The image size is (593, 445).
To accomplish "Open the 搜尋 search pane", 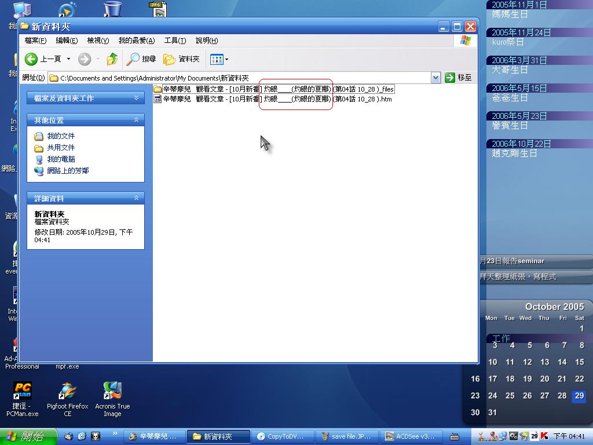I will pos(142,59).
